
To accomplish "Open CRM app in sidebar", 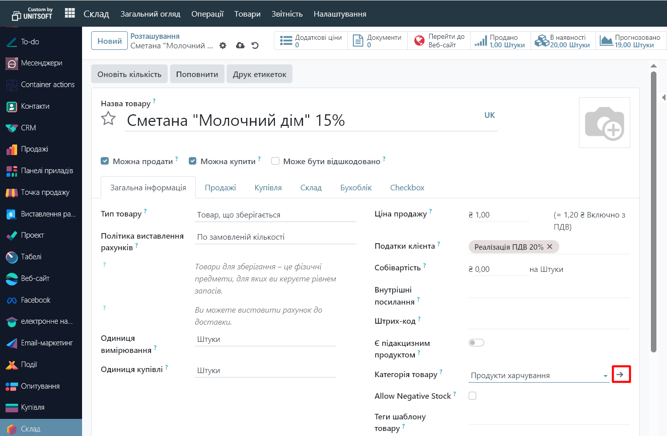I will pos(41,128).
